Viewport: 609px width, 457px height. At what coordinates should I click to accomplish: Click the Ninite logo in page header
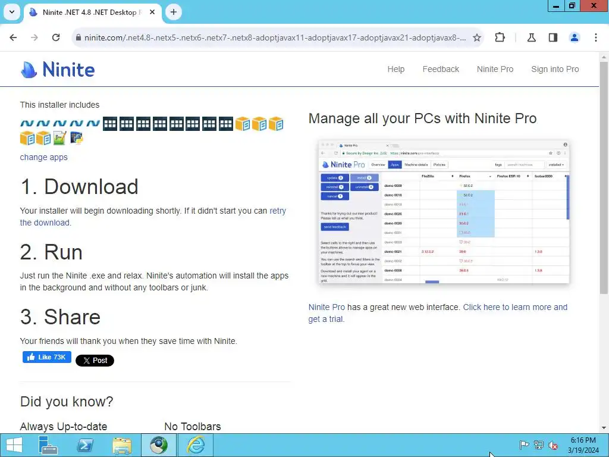tap(58, 70)
